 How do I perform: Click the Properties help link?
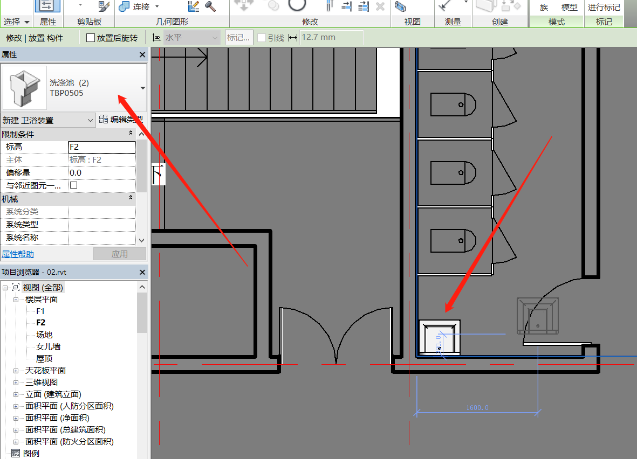tap(18, 254)
